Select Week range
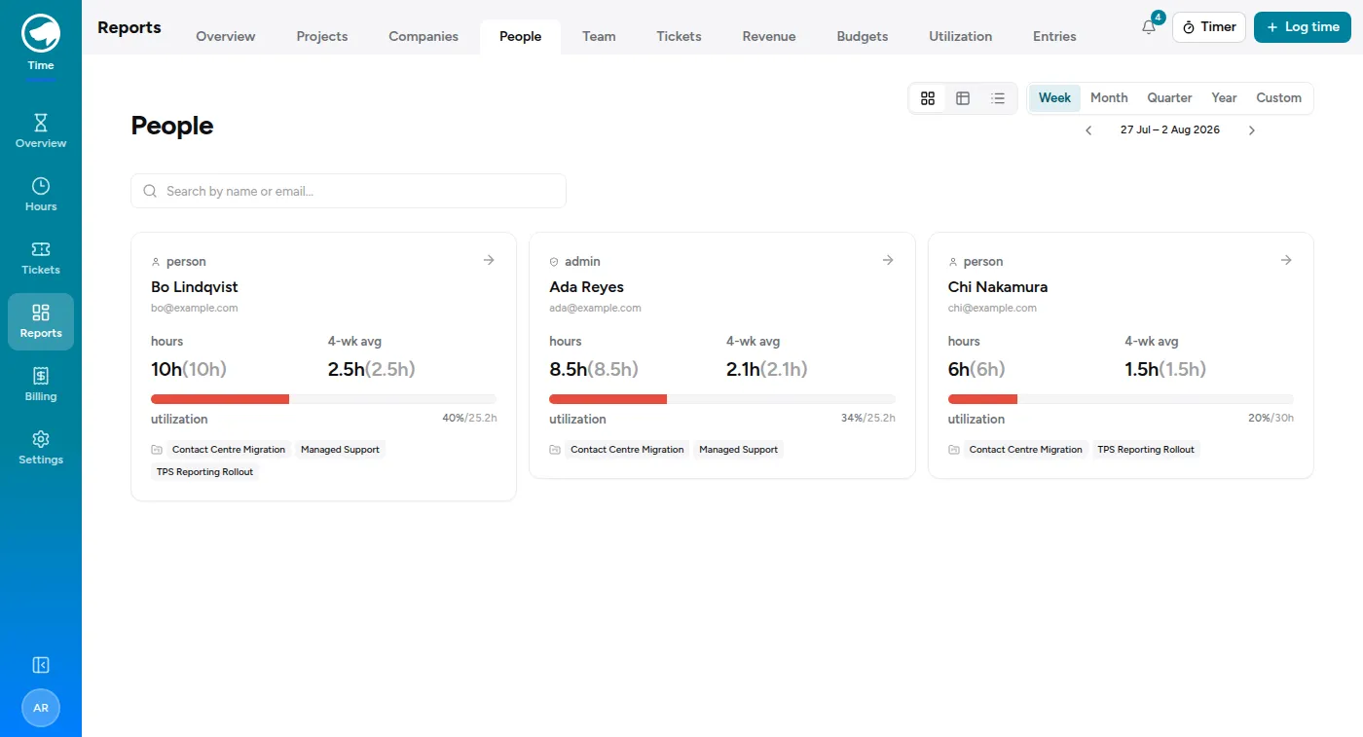The image size is (1363, 737). click(1054, 98)
